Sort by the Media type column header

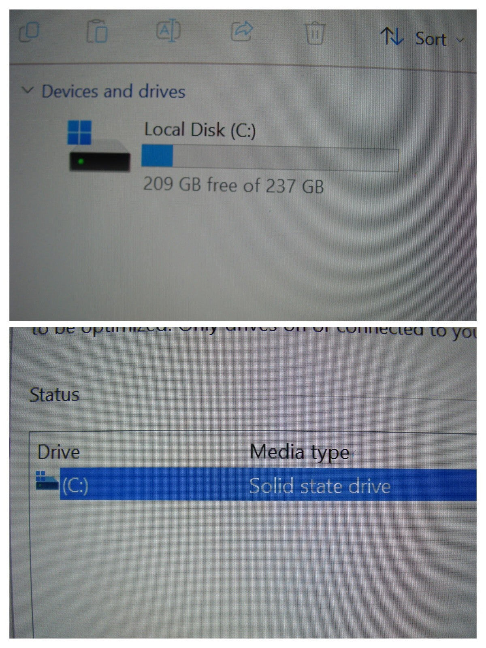pos(299,452)
